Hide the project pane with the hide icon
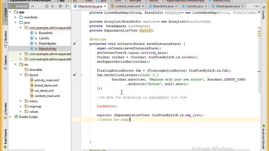 67,6
